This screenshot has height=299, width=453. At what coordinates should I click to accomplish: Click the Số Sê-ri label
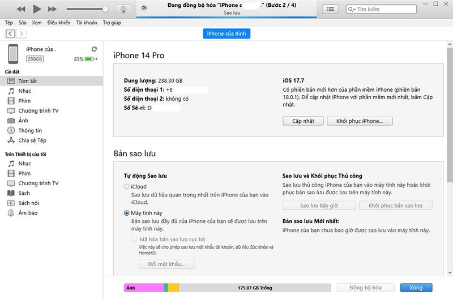tap(134, 108)
